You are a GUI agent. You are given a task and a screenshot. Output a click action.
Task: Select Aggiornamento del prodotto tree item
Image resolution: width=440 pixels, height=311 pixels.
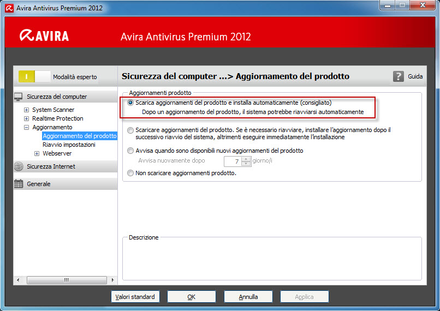point(80,136)
